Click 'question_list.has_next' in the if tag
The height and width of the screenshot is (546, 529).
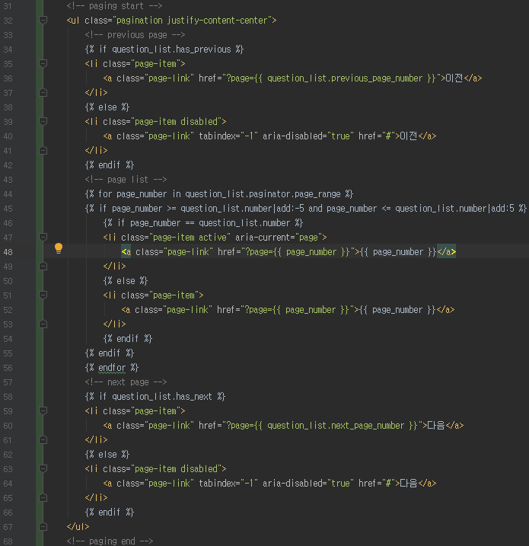click(162, 397)
